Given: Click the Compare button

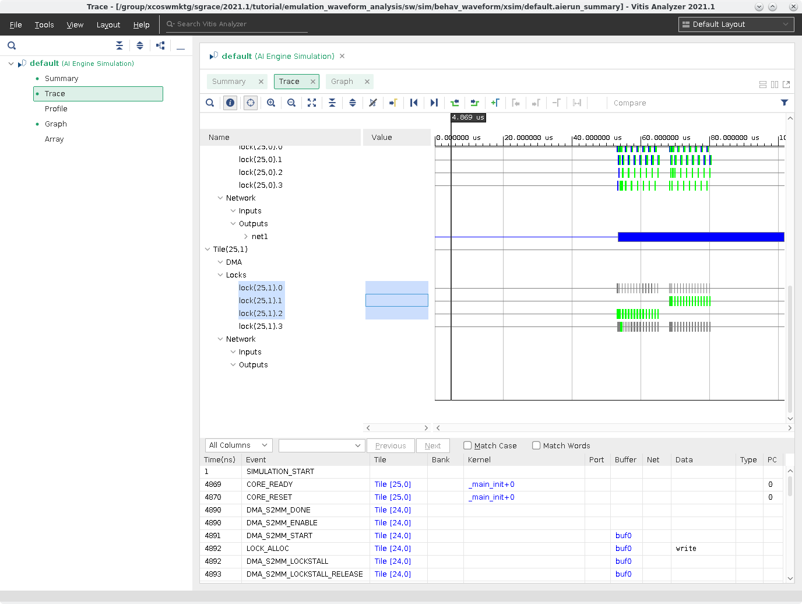Looking at the screenshot, I should pos(630,103).
